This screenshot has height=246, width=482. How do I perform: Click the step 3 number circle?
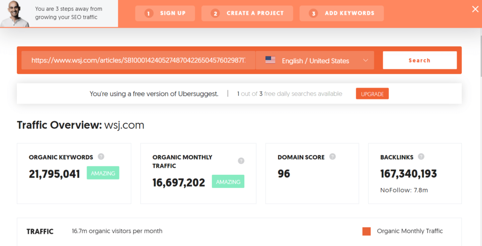click(x=313, y=13)
